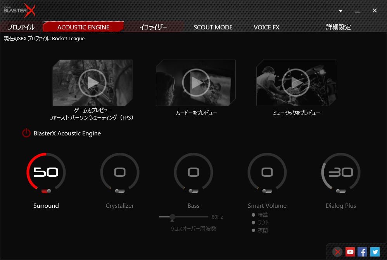Select the 夜間 Smart Volume radio option
387x260 pixels.
pos(253,231)
